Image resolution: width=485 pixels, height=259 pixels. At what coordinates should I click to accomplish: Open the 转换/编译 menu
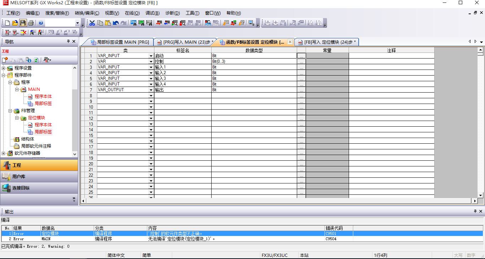coord(87,13)
